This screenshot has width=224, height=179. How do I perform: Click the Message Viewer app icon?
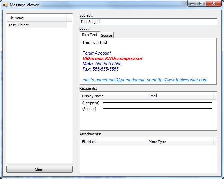(5, 5)
